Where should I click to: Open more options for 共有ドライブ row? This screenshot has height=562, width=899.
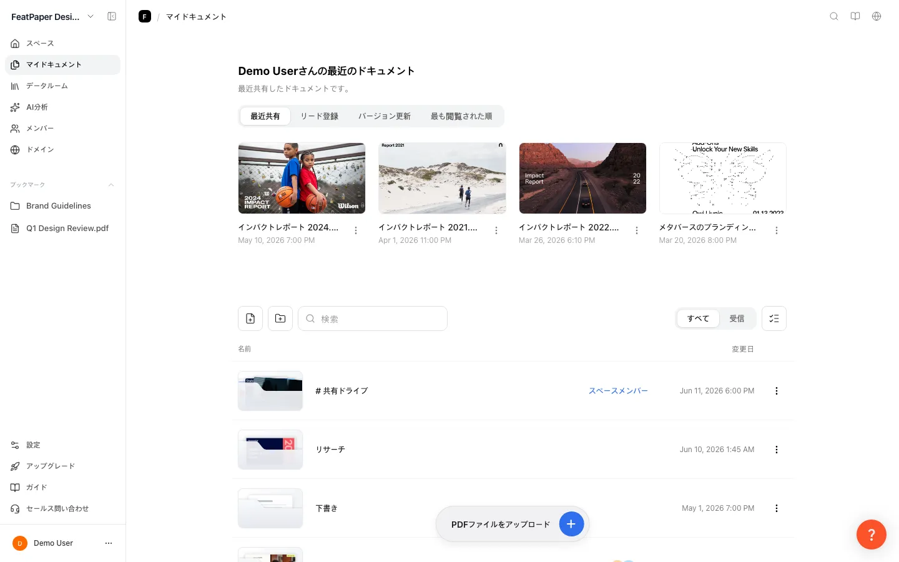(777, 391)
